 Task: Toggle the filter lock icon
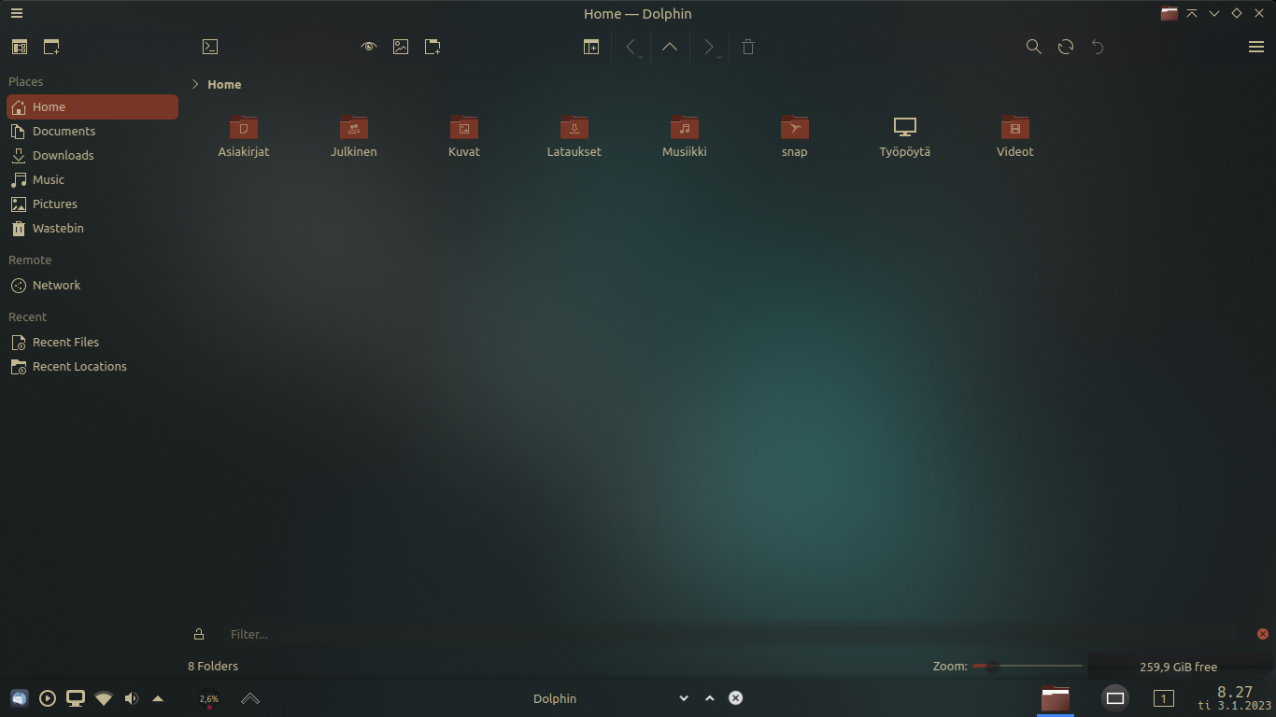click(199, 634)
